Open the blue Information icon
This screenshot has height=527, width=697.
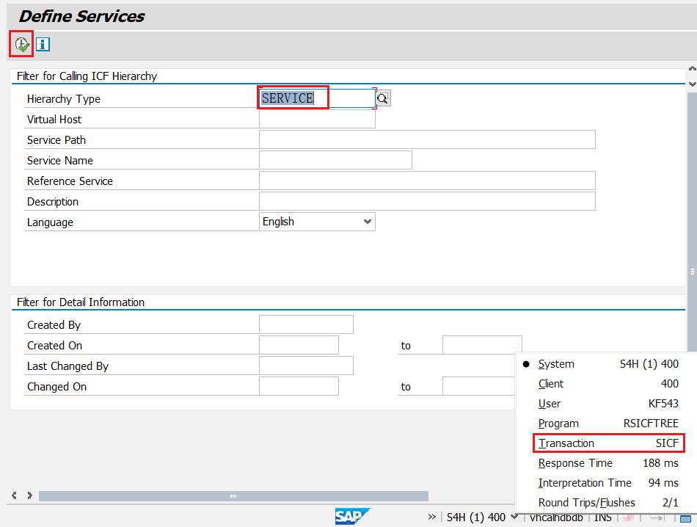[x=43, y=44]
